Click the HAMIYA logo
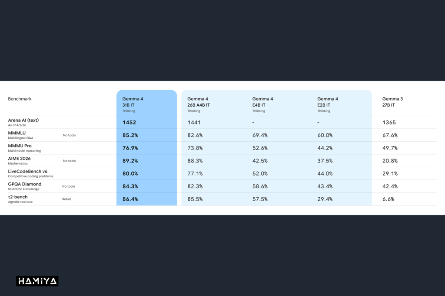This screenshot has height=296, width=445. tap(37, 281)
